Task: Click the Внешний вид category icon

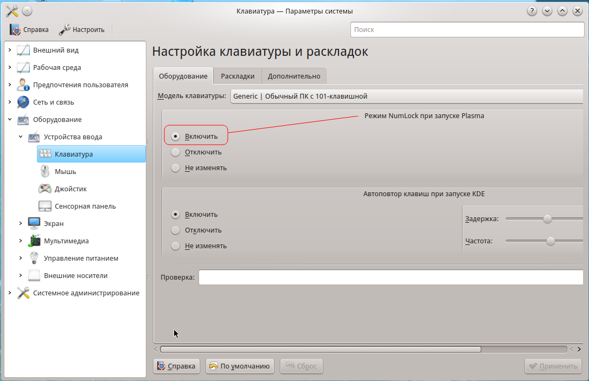Action: pos(23,50)
